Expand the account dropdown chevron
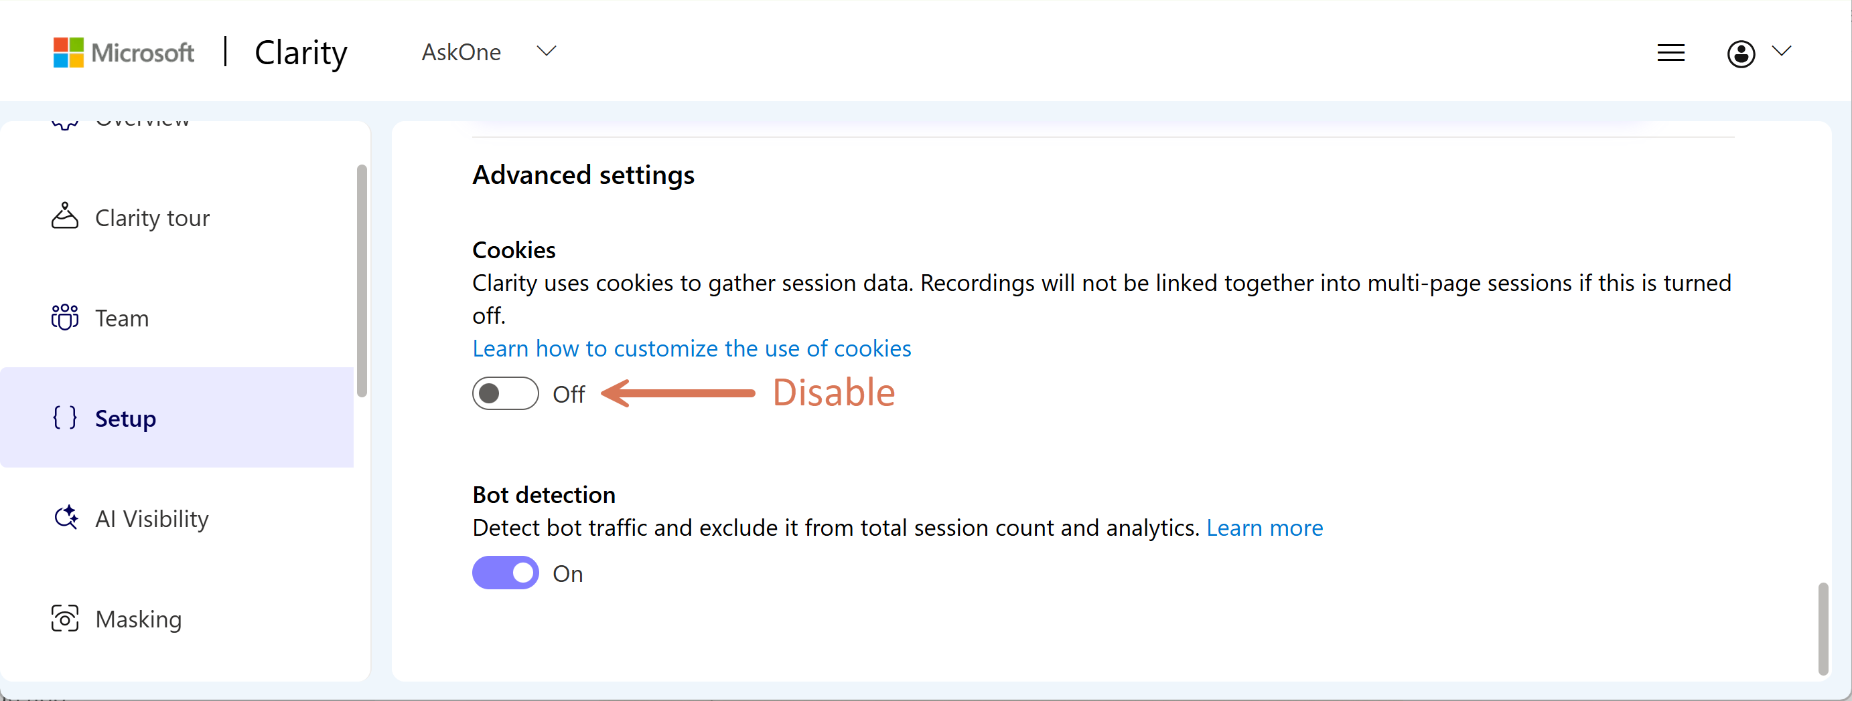 click(1782, 51)
